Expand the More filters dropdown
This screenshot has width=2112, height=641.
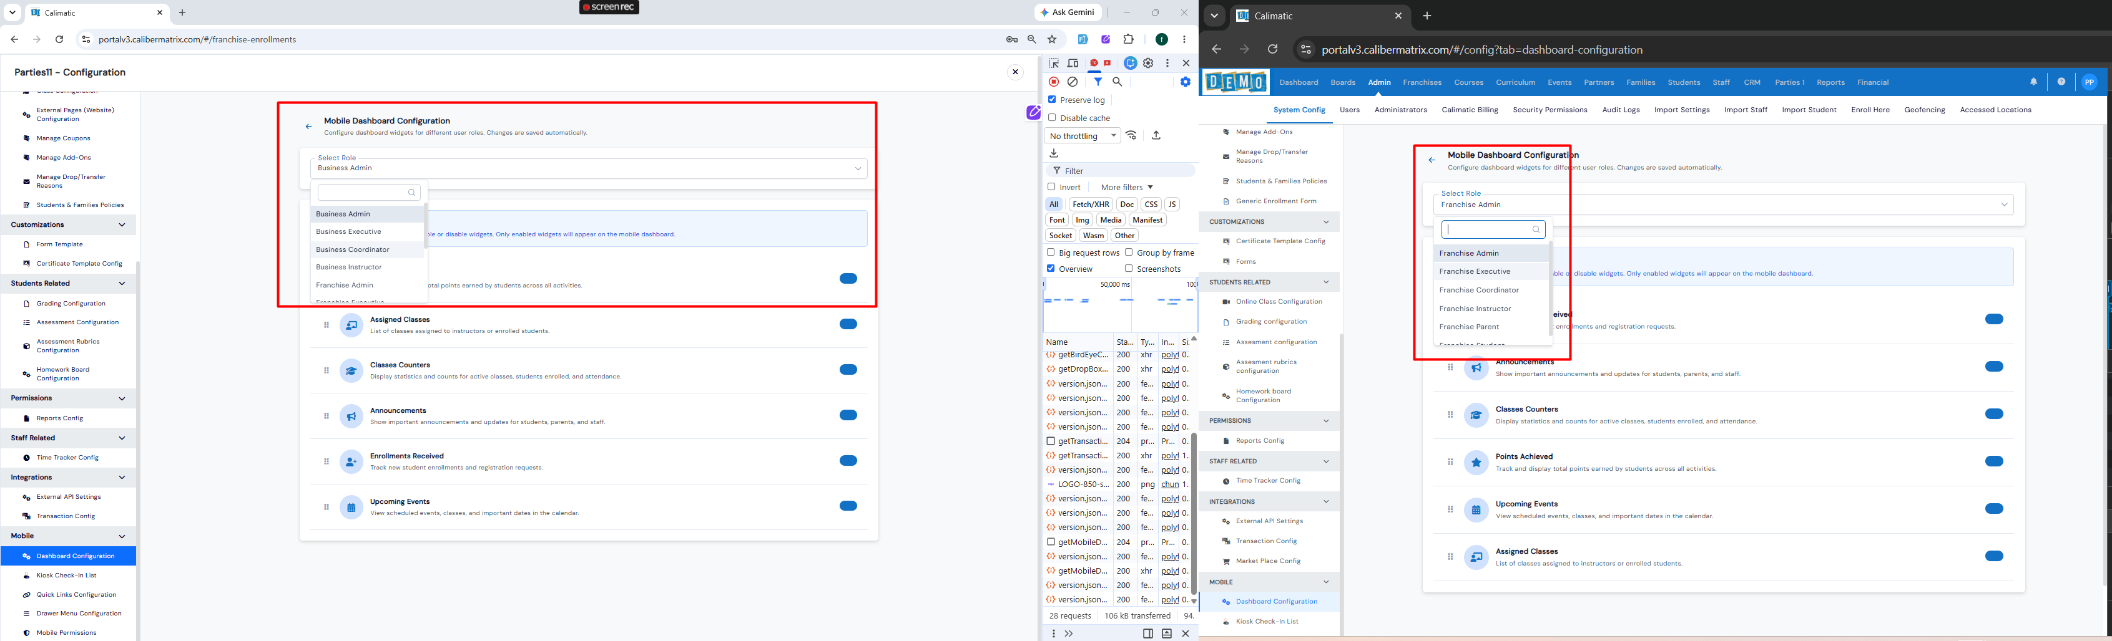coord(1126,188)
